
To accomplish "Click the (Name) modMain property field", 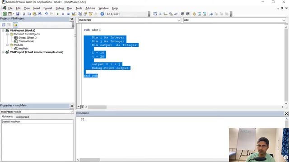I will point(37,121).
